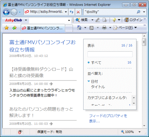
Task: Open the 富士通FMVパソコンライフお役立ち情報 feed title link
Action: point(43,46)
